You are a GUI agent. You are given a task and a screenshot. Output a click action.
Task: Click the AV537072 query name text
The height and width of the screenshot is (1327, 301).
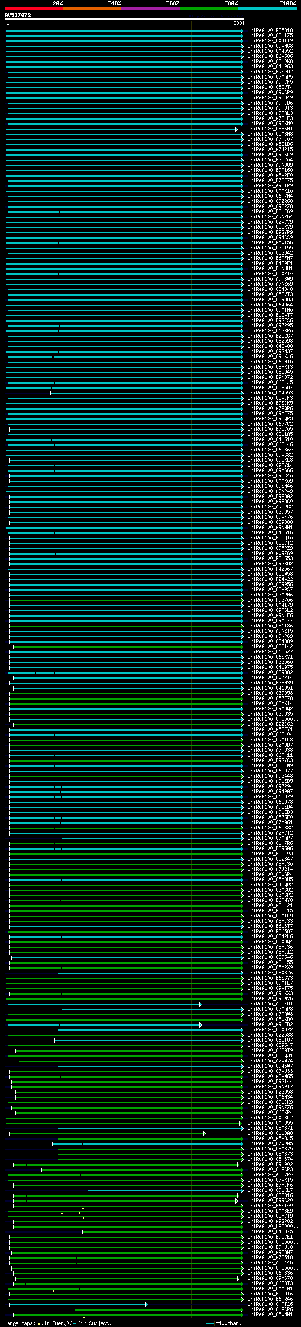coord(17,15)
